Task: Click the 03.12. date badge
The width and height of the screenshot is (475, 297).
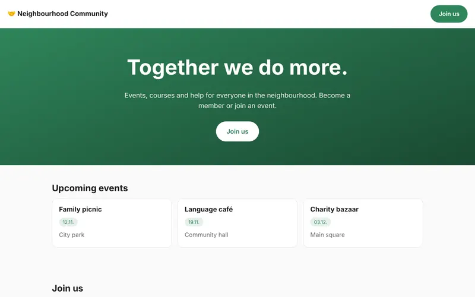Action: [x=320, y=222]
